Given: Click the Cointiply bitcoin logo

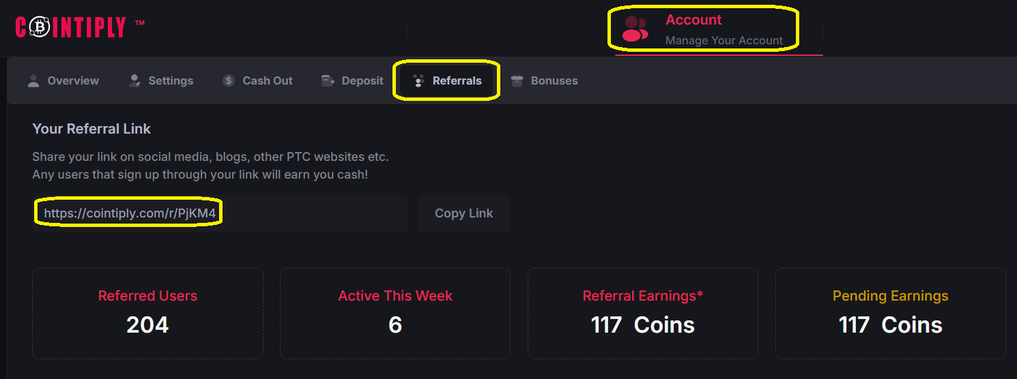Looking at the screenshot, I should (70, 27).
